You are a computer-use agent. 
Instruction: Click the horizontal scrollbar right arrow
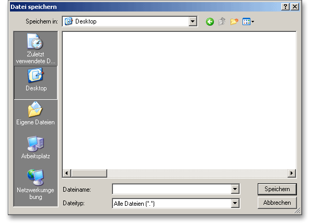point(292,173)
